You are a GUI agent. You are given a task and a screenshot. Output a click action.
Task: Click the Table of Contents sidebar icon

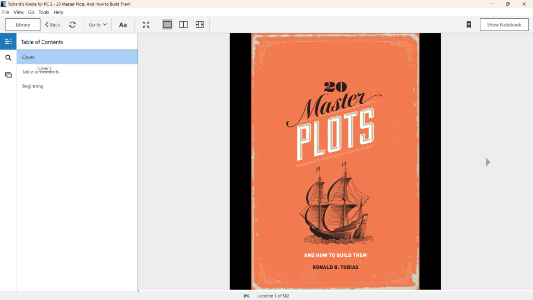coord(8,42)
